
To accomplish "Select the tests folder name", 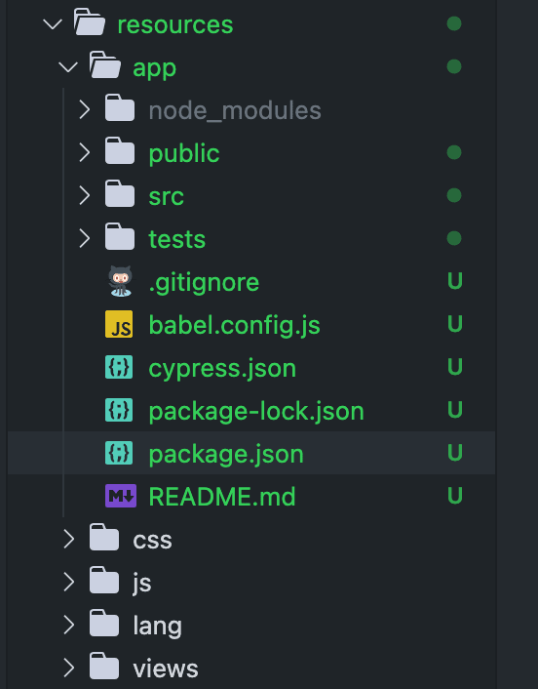I will (176, 240).
